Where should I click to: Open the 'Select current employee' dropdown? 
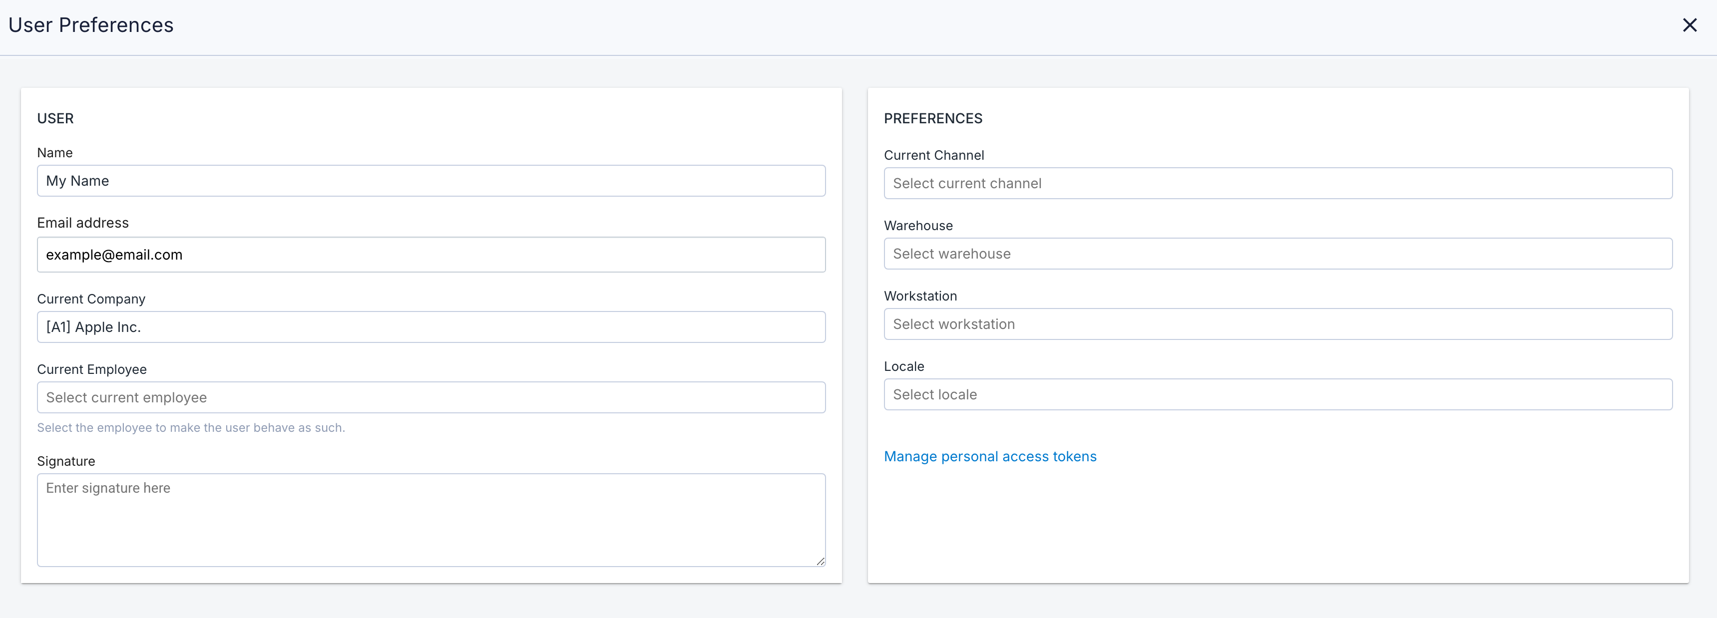click(x=430, y=397)
